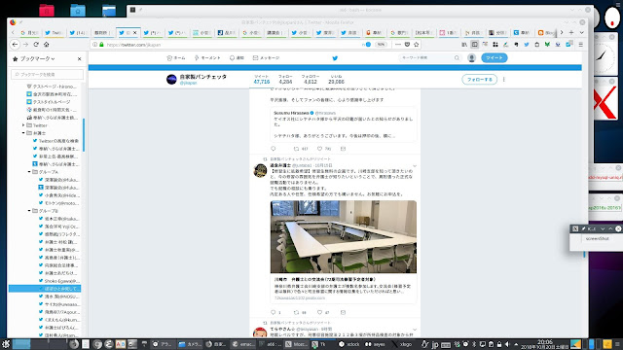Expand the Twitter bookmark folder
The width and height of the screenshot is (623, 350).
coord(23,125)
